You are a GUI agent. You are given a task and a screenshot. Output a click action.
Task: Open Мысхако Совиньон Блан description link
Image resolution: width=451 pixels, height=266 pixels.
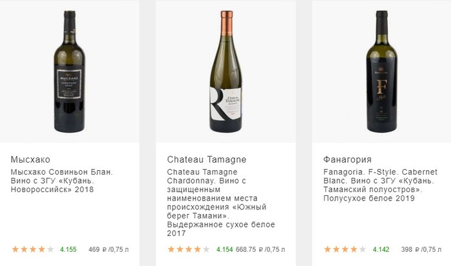click(62, 181)
